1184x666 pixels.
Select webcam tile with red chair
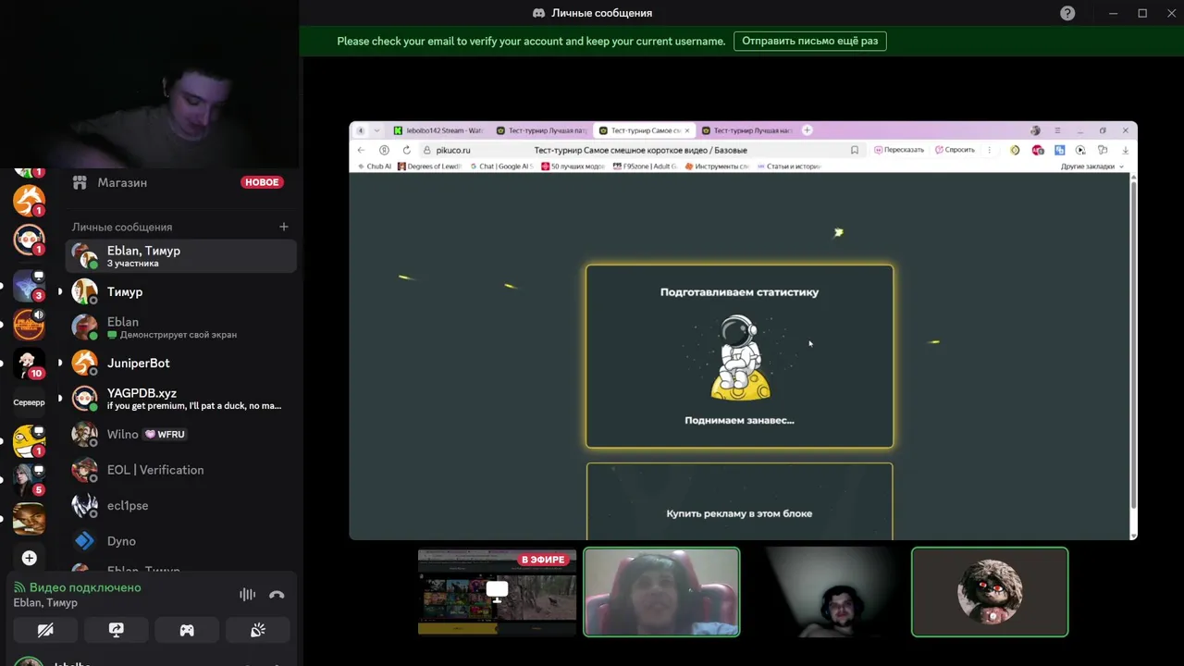(x=661, y=592)
